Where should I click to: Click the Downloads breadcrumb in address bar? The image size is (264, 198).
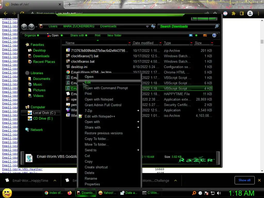pyautogui.click(x=108, y=26)
